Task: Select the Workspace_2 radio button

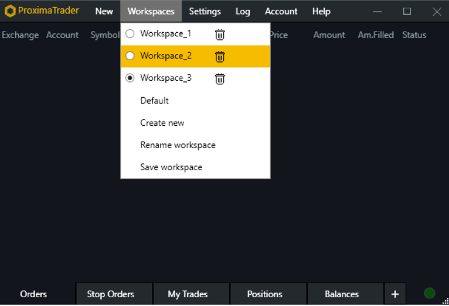Action: pos(130,56)
